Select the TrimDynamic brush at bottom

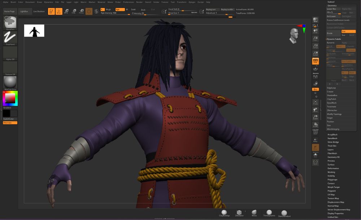269,213
